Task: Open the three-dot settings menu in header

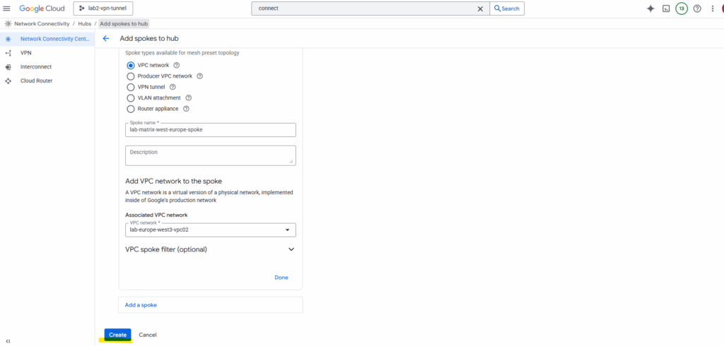Action: pos(713,8)
